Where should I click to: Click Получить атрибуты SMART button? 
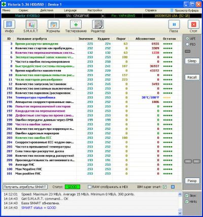(x=25, y=187)
